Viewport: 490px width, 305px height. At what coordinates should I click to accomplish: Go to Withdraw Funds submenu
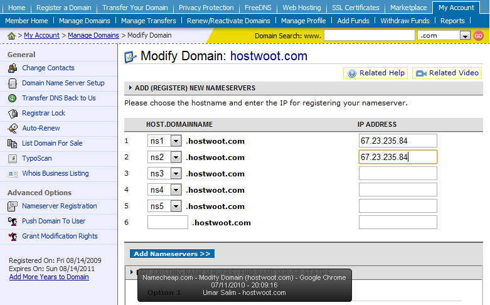click(x=405, y=21)
